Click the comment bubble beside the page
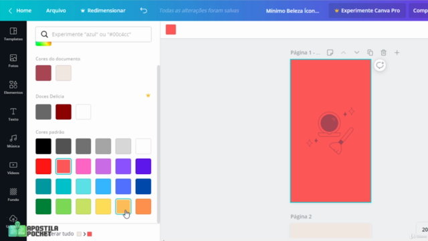 coord(380,66)
